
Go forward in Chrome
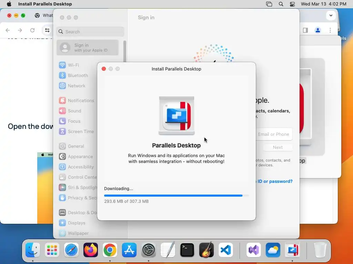tap(20, 30)
